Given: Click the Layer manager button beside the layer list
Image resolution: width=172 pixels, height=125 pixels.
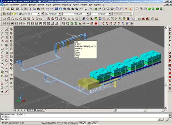Looking at the screenshot, I should click(x=4, y=14).
